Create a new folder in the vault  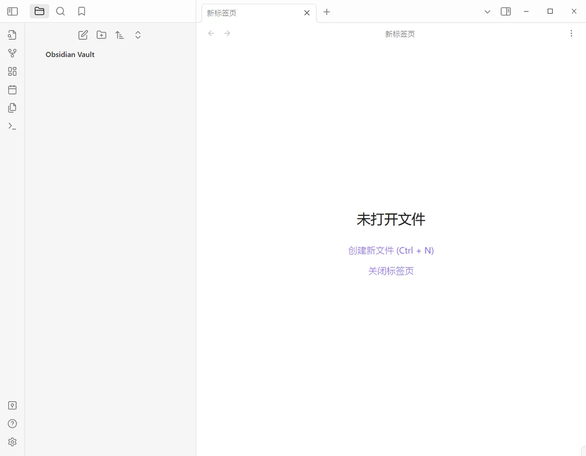pos(101,35)
